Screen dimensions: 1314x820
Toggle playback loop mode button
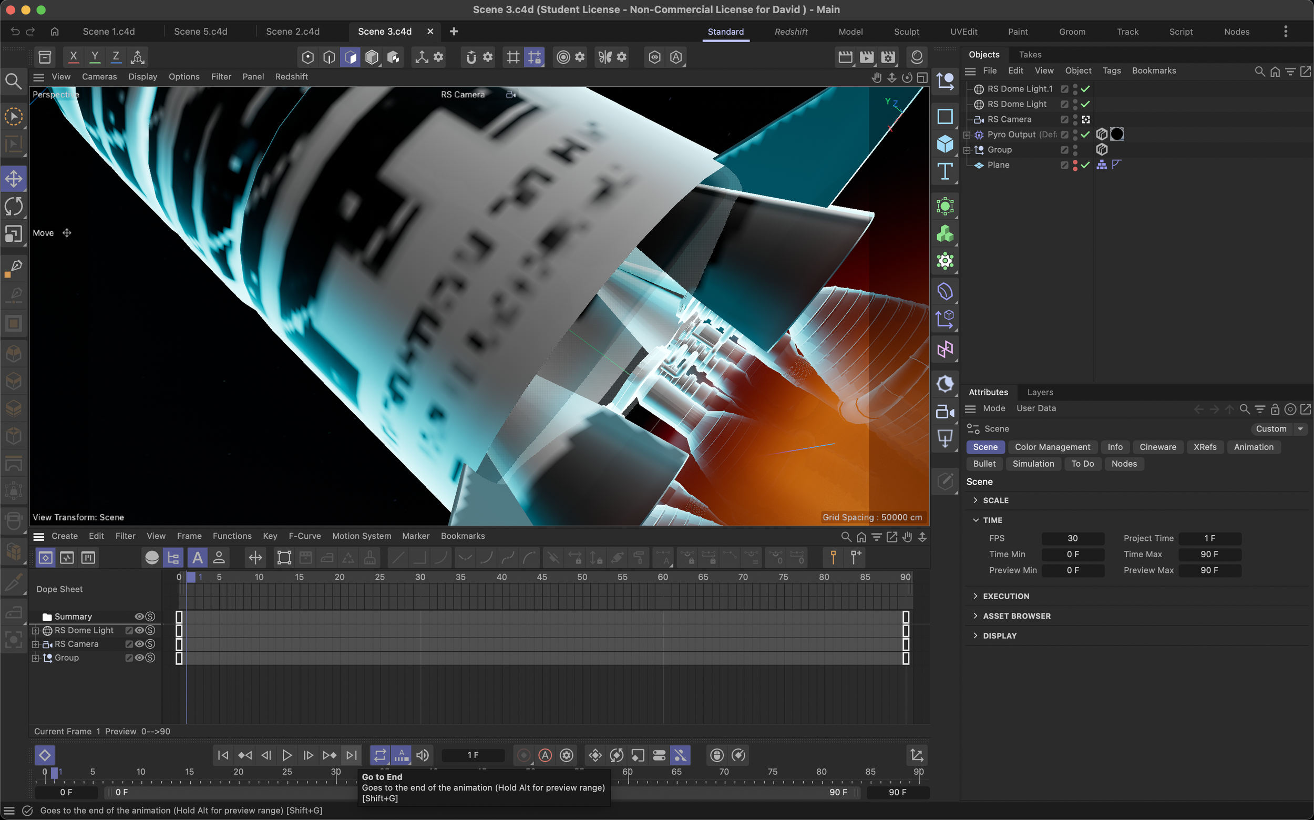[379, 755]
